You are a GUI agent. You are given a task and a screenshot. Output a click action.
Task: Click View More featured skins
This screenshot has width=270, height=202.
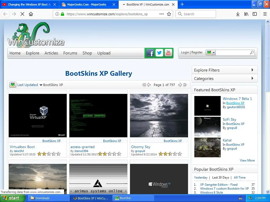[x=247, y=160]
